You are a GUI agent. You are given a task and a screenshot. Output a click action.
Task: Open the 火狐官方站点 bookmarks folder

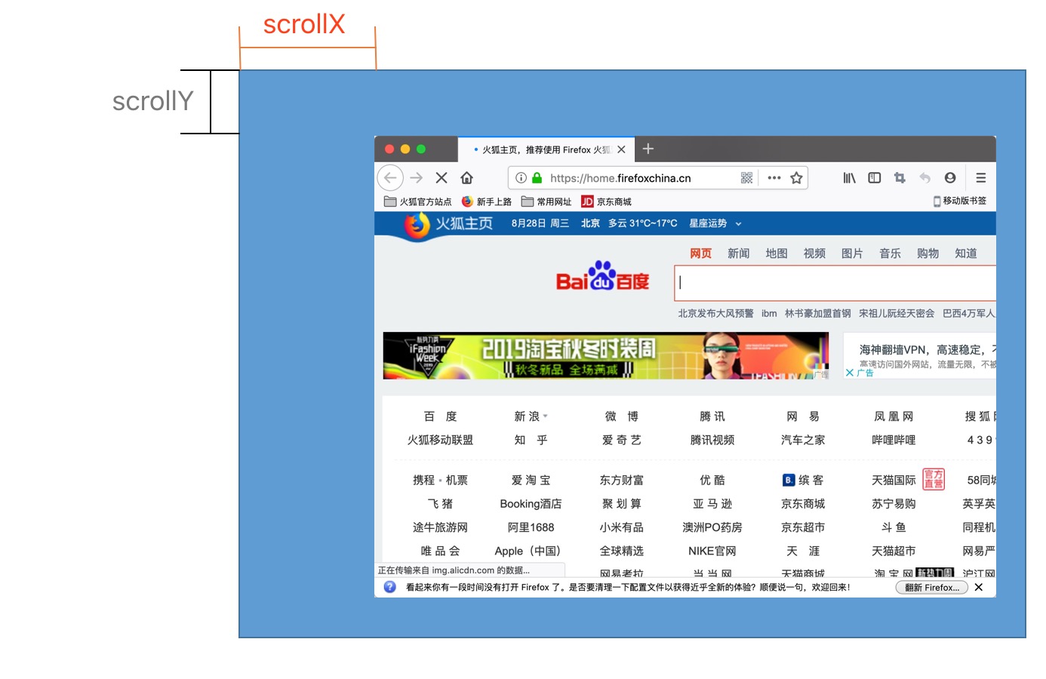(419, 201)
